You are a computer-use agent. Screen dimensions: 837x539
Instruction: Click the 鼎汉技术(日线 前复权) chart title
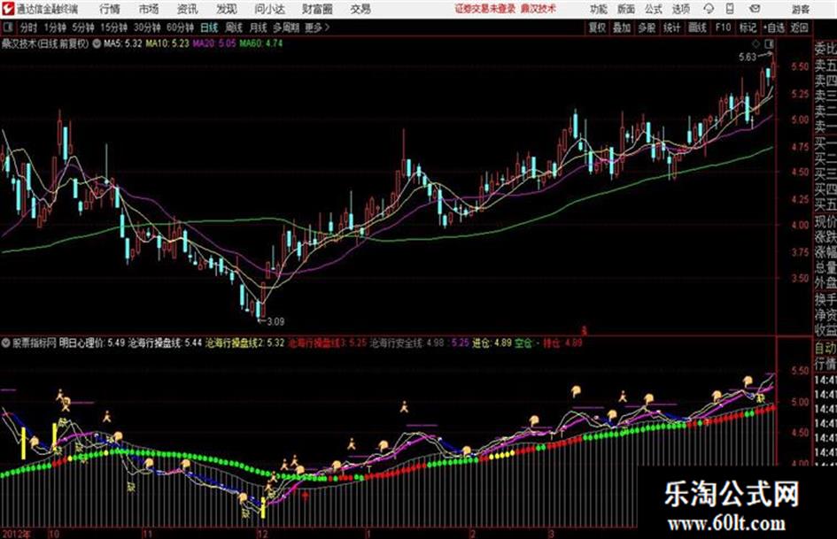[45, 43]
